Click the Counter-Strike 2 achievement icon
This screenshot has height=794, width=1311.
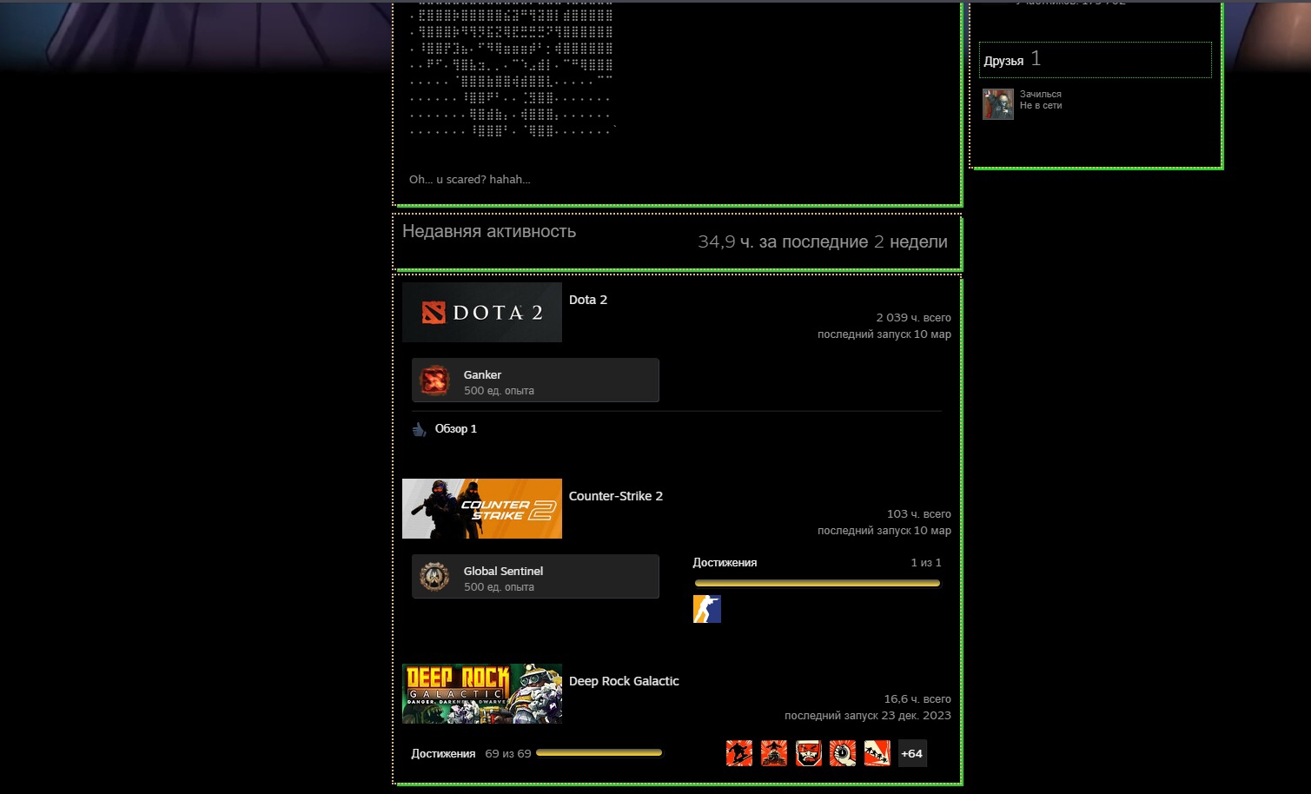pos(707,609)
